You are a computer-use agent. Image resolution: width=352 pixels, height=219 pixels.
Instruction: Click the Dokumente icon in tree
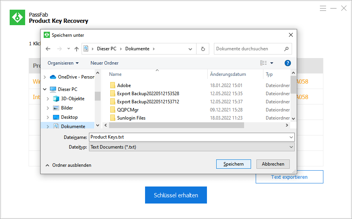point(56,126)
